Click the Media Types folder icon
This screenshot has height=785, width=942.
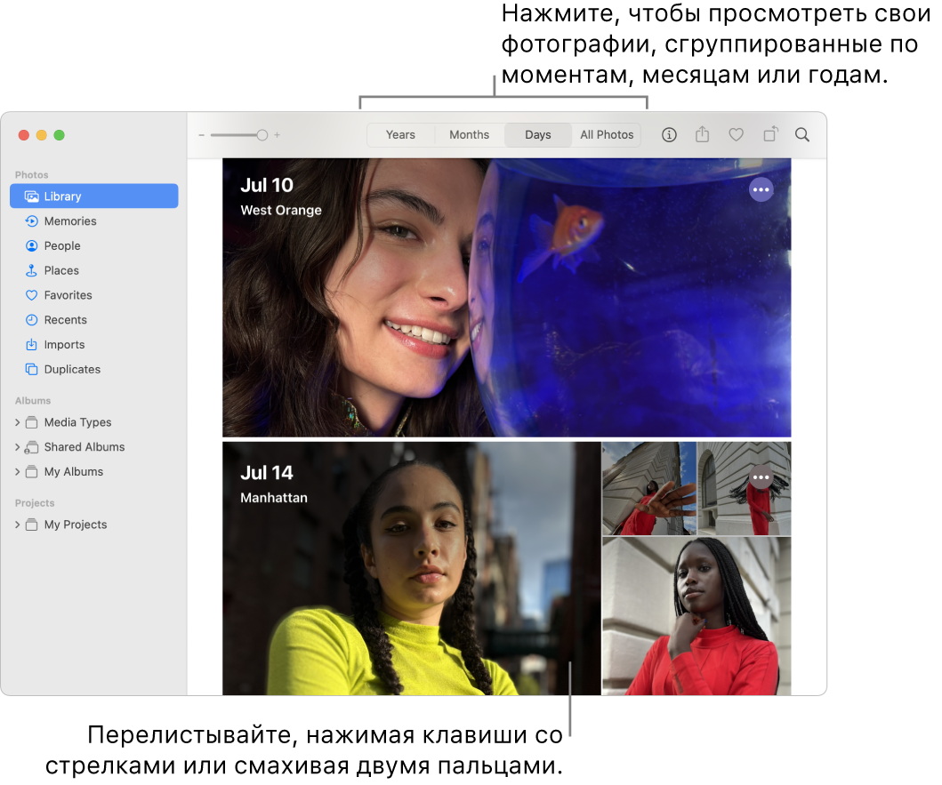[31, 422]
